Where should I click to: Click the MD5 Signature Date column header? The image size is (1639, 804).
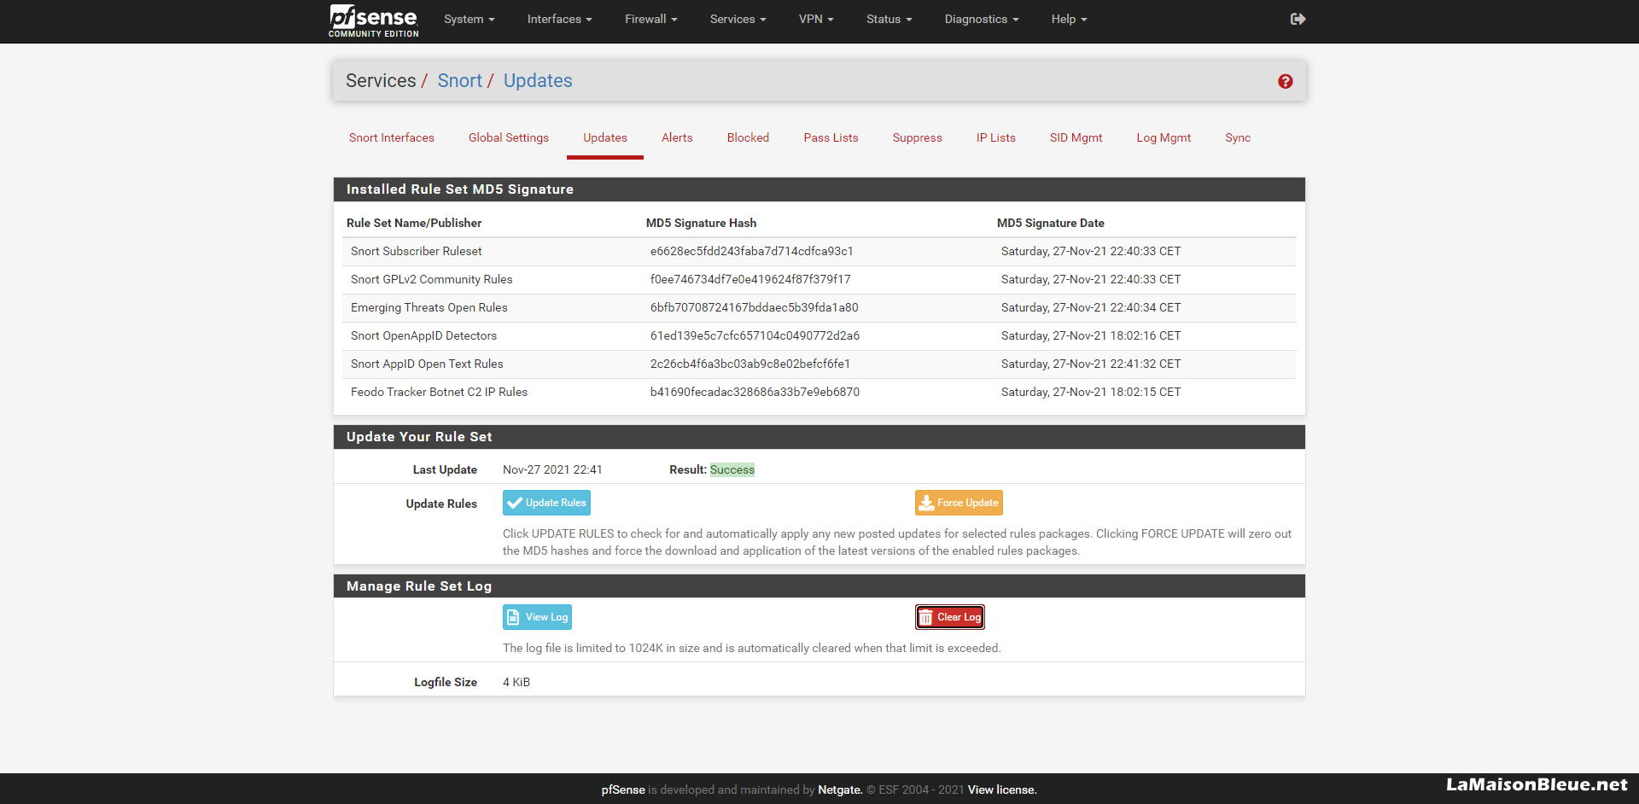coord(1050,223)
